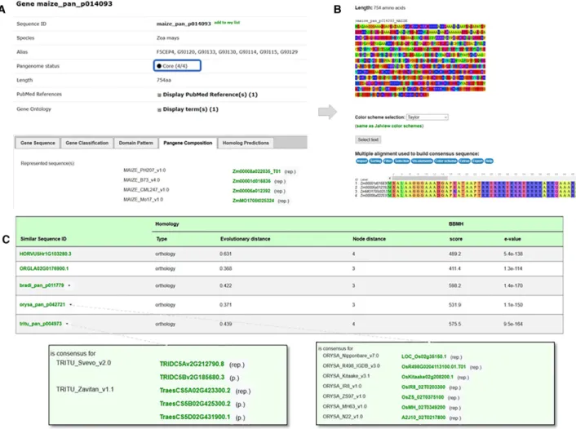The image size is (576, 429).
Task: Open rice gene link OsIR8_02T0203300
Action: (x=423, y=387)
